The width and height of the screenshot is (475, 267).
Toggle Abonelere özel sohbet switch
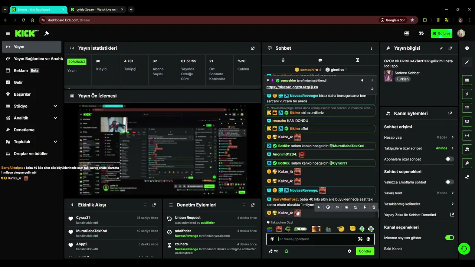(x=449, y=159)
